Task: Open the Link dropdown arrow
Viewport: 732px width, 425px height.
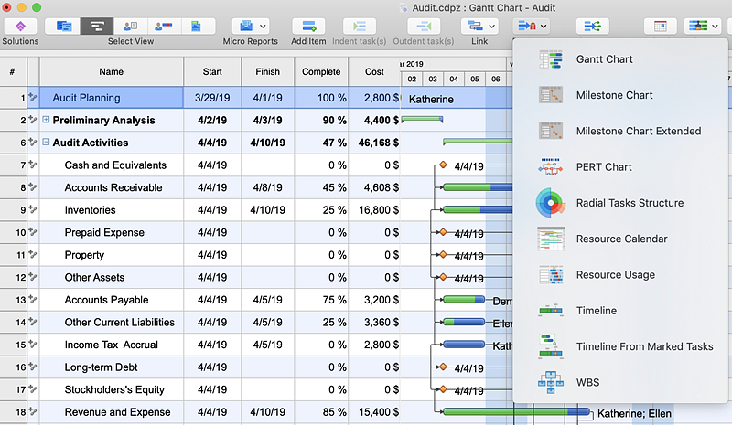Action: click(x=493, y=27)
